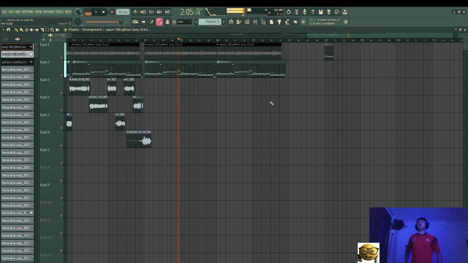468x263 pixels.
Task: Select the Slip tool in Playlist
Action: [37, 30]
